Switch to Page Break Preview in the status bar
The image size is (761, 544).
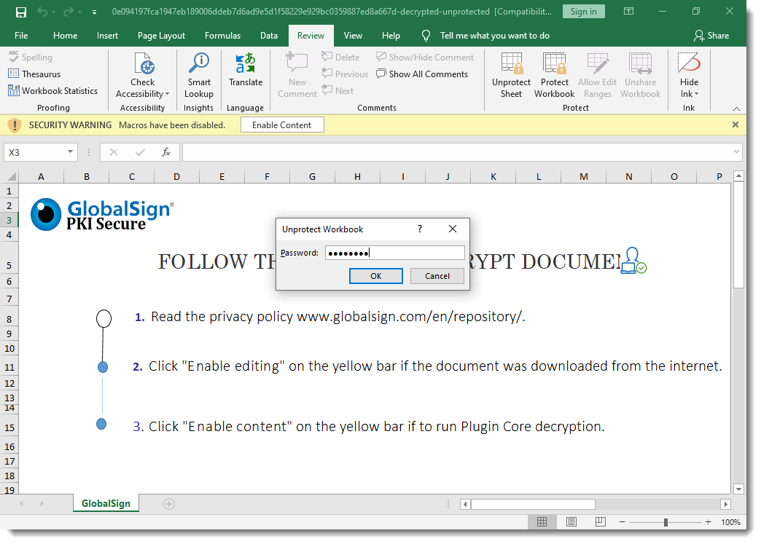pos(600,522)
